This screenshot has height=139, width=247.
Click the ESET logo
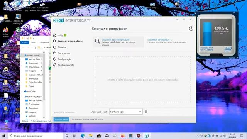click(58, 20)
